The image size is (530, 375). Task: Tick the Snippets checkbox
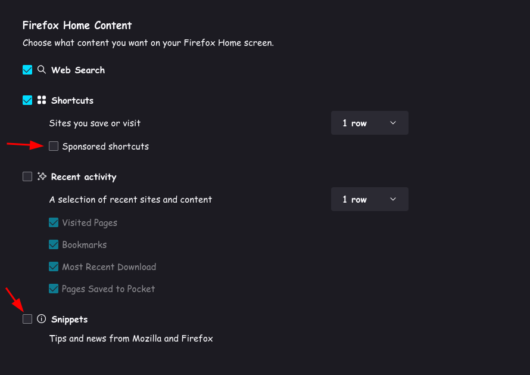[27, 319]
